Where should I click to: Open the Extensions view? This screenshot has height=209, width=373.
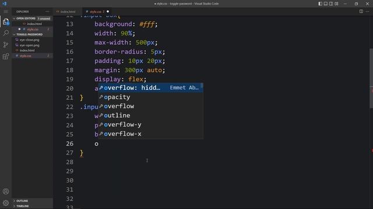(x=6, y=56)
